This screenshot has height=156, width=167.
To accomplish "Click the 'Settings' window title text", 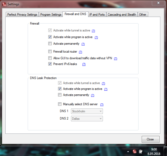I will (13, 4).
